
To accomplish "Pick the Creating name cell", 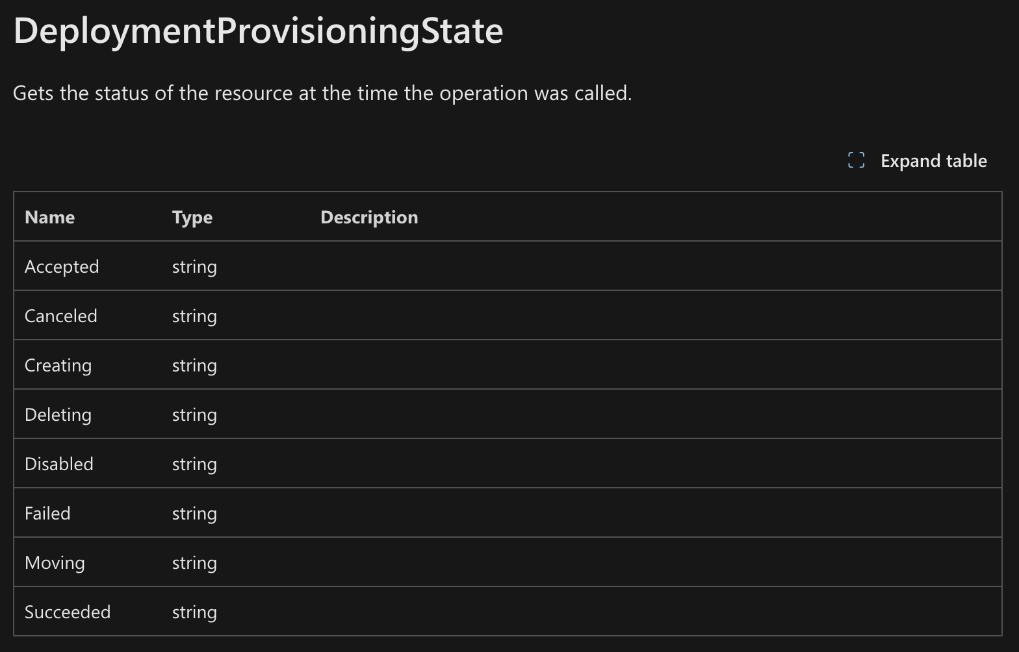I will tap(58, 365).
